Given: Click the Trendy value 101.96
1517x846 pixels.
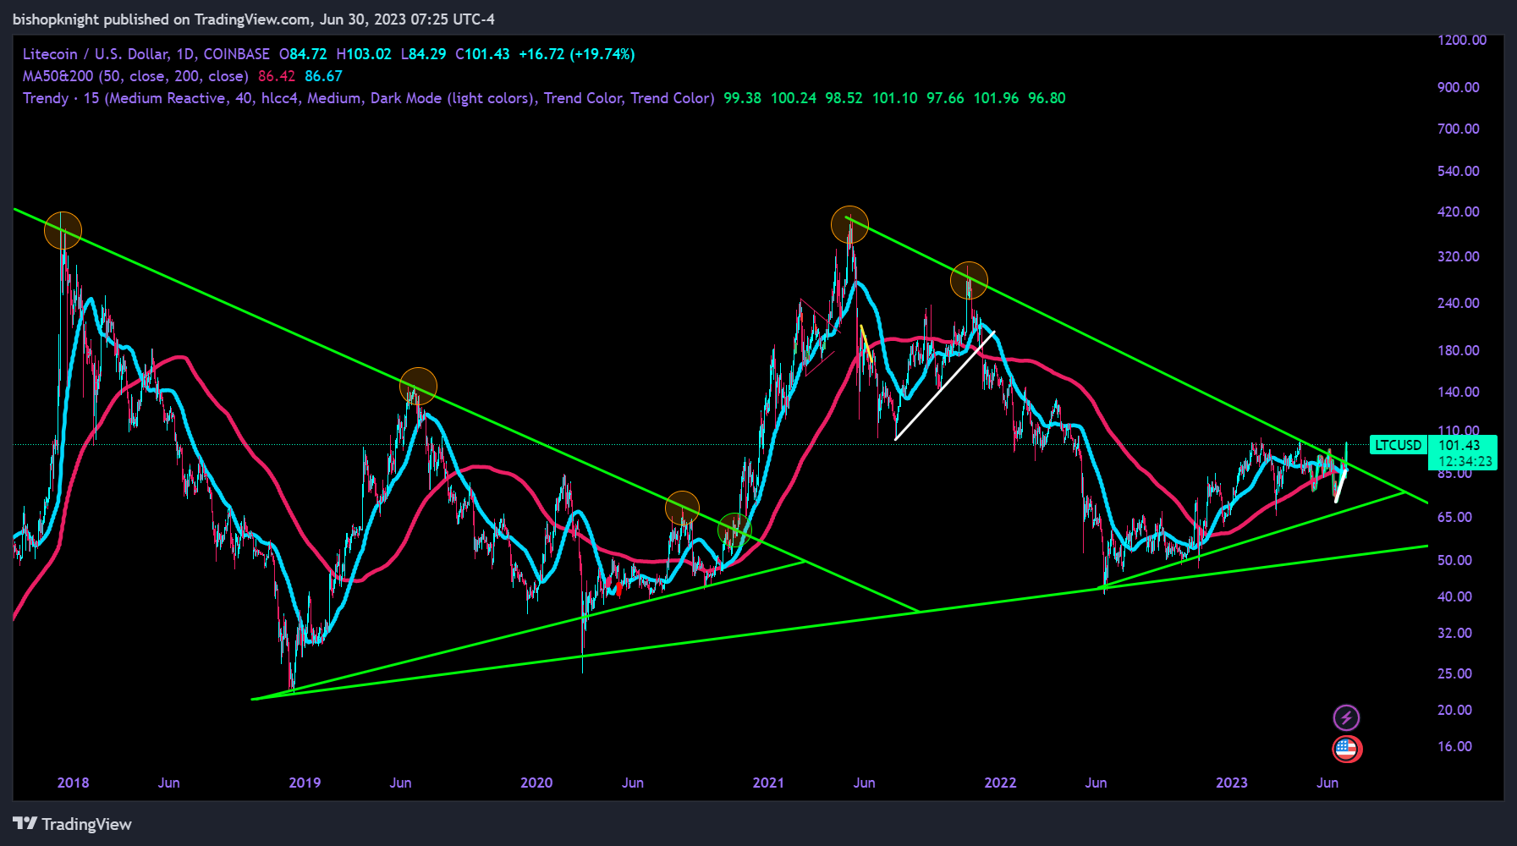Looking at the screenshot, I should click(996, 98).
